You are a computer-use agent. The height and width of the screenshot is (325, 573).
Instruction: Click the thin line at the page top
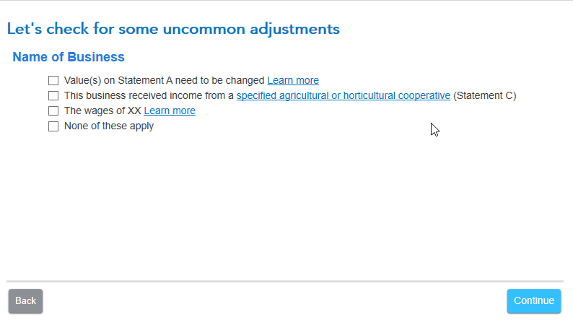coord(286,1)
